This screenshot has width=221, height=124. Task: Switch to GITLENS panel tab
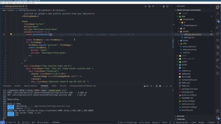point(63,86)
